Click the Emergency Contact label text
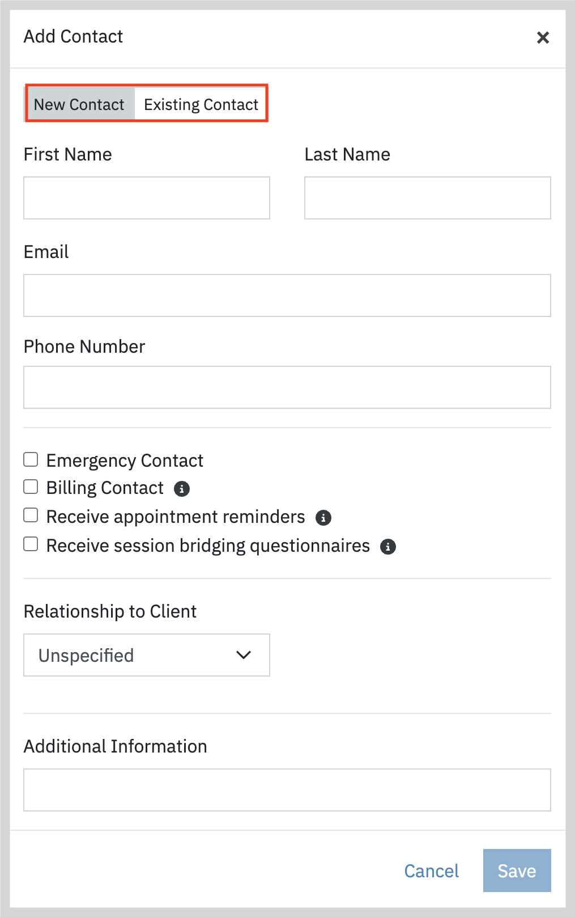Viewport: 575px width, 917px height. [x=125, y=460]
